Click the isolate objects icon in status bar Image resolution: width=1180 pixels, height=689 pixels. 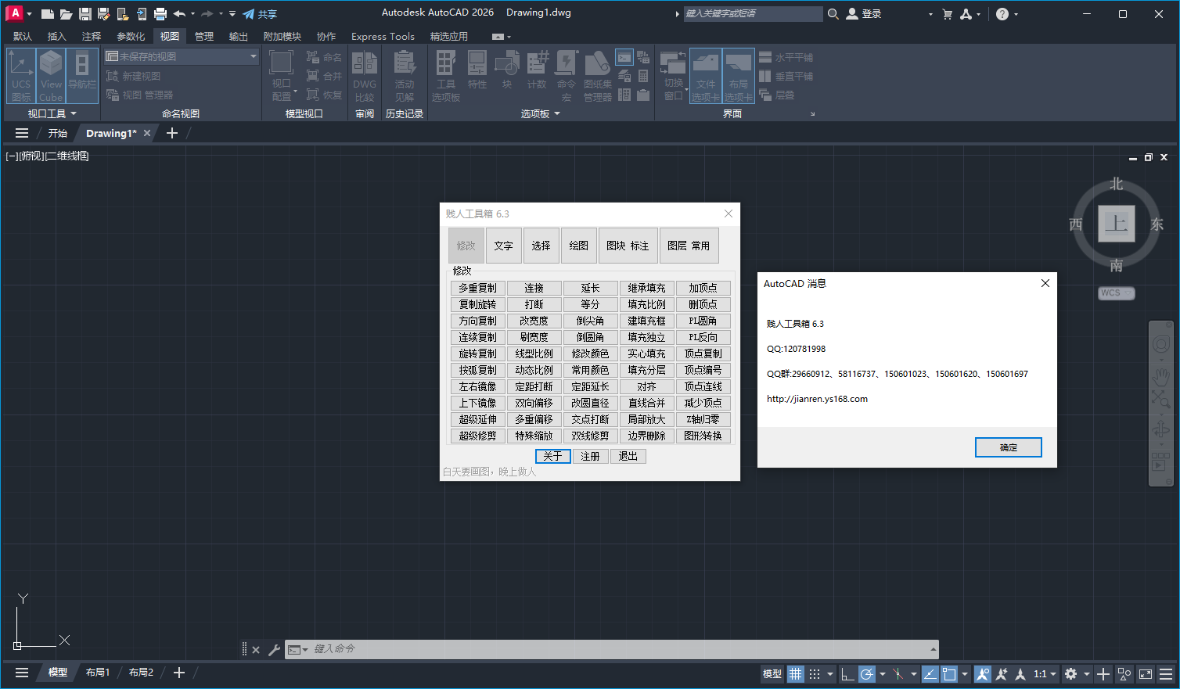coord(1124,673)
